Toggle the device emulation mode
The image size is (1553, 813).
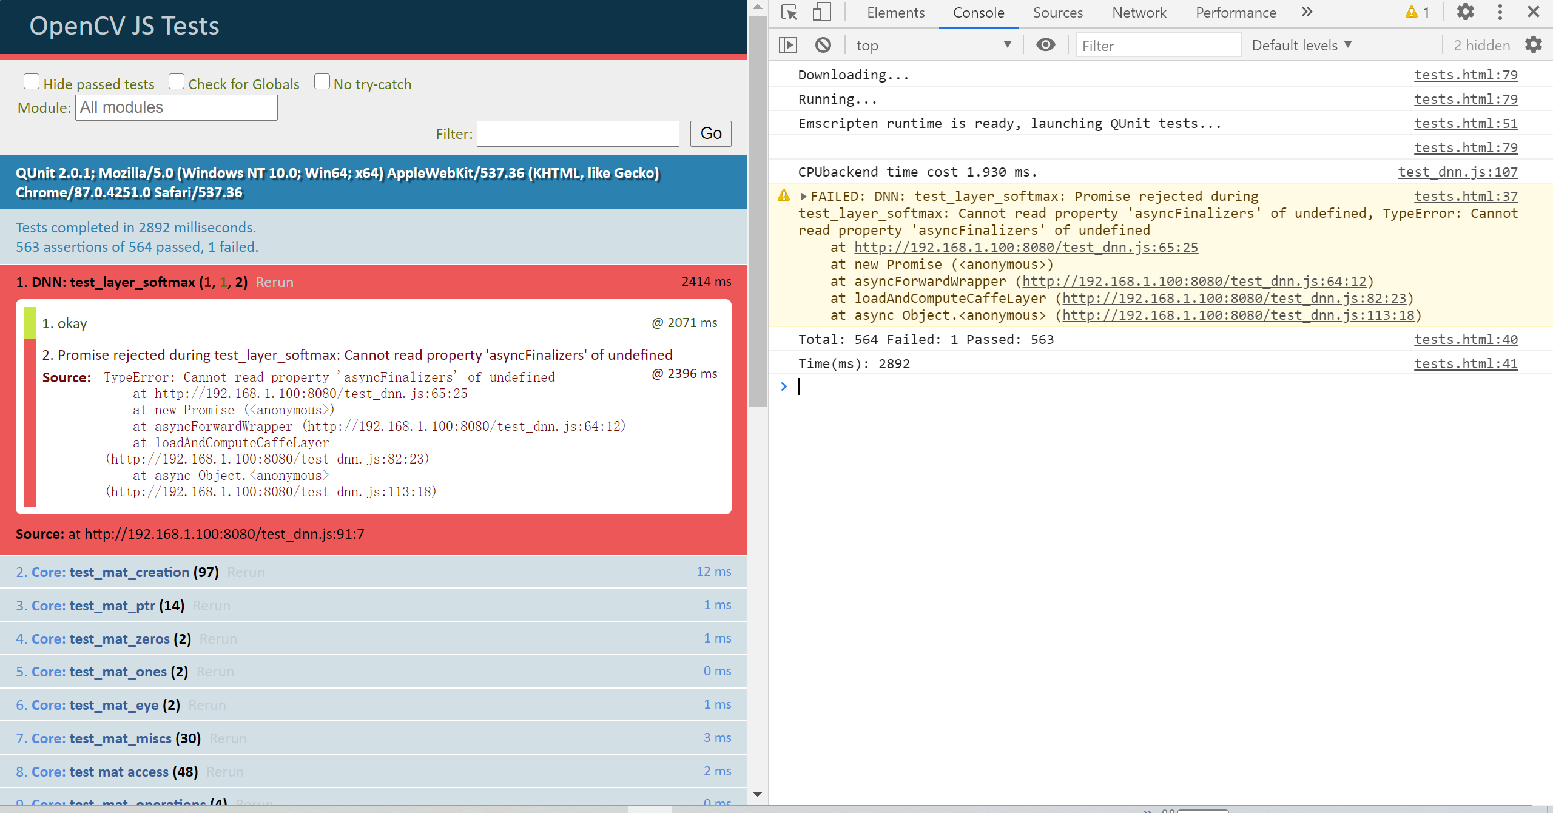pos(822,12)
